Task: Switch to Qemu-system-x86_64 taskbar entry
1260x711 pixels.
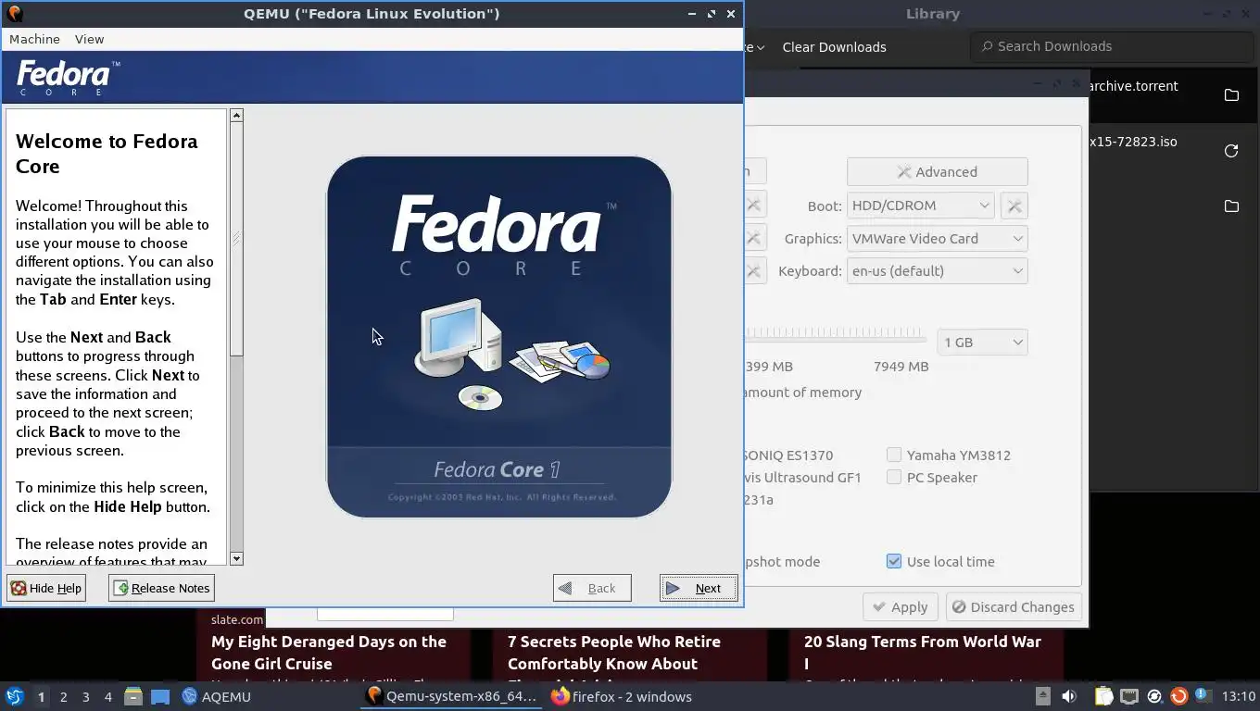Action: pos(452,696)
